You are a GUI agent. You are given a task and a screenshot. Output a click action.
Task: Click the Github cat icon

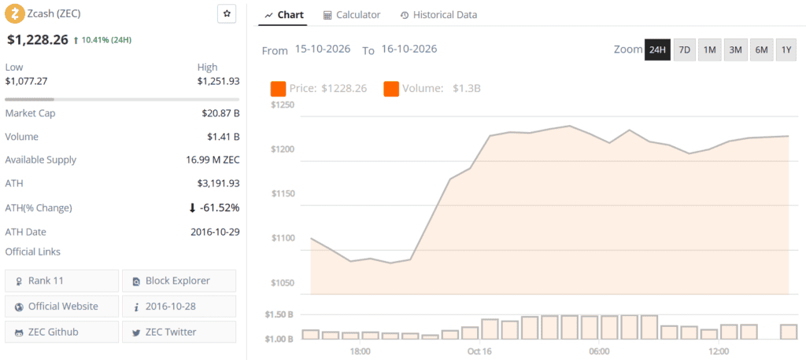[x=19, y=332]
